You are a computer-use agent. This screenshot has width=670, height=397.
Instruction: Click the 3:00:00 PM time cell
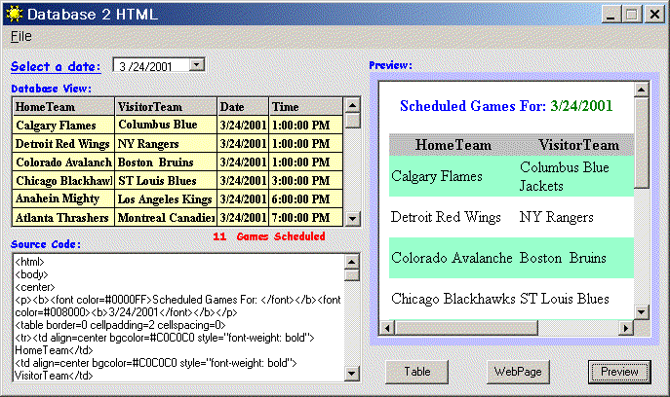point(305,180)
